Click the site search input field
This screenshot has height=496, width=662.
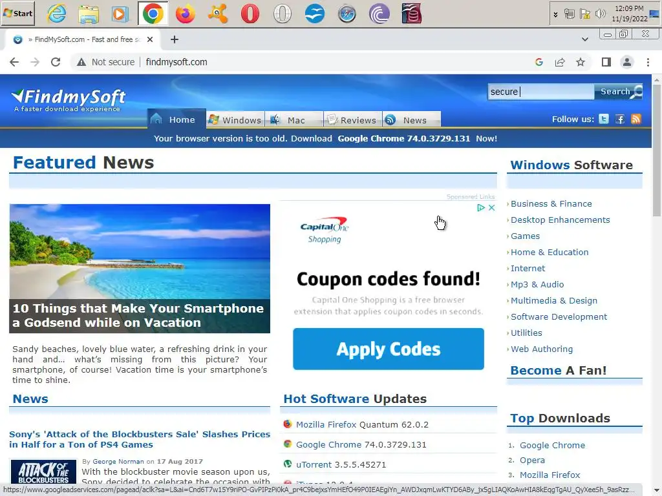pos(541,92)
